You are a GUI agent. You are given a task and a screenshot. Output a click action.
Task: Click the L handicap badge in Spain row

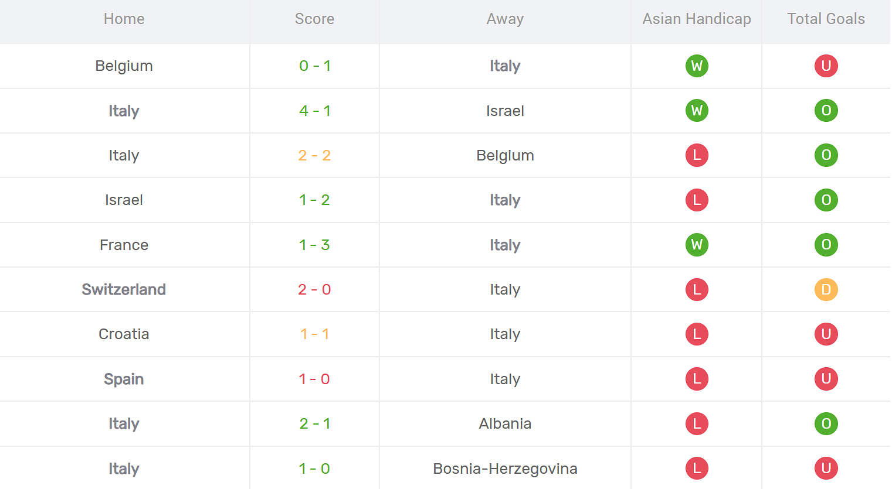pos(697,379)
